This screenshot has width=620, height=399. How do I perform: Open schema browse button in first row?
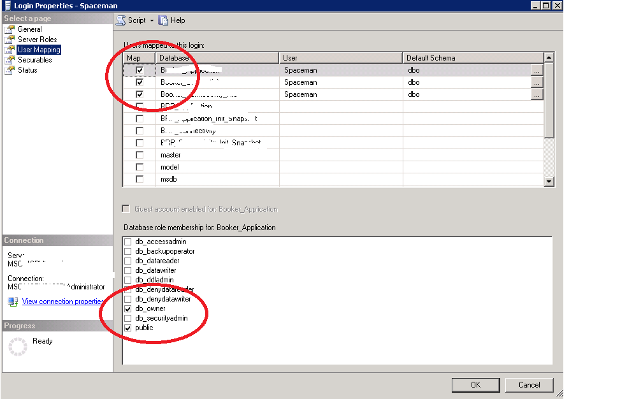click(537, 71)
